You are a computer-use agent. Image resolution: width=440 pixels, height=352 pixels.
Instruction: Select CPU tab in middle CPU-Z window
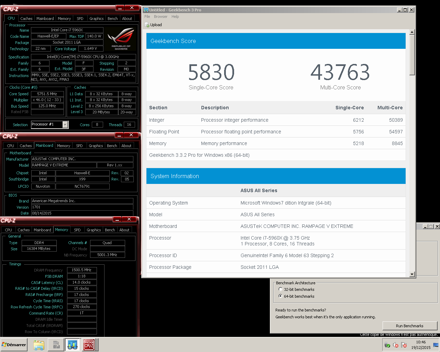pos(11,146)
